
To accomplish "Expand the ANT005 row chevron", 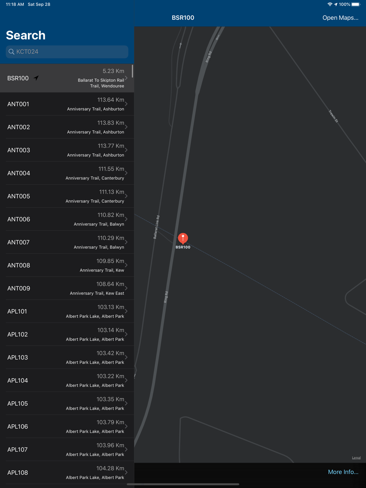I will 126,196.
